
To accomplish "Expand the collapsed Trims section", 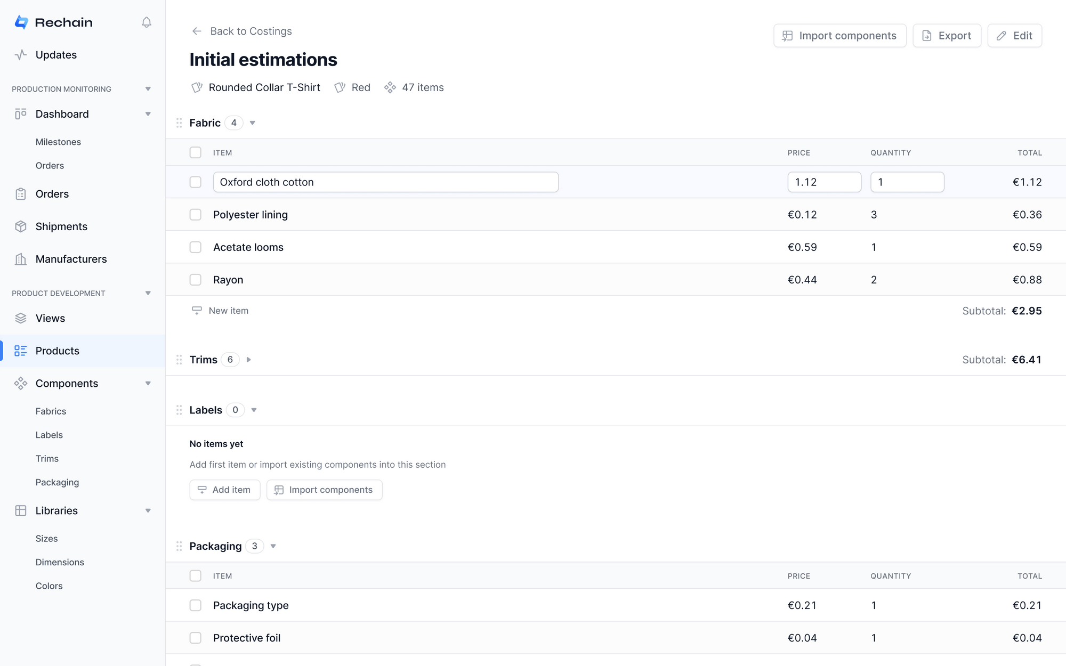I will pyautogui.click(x=248, y=360).
